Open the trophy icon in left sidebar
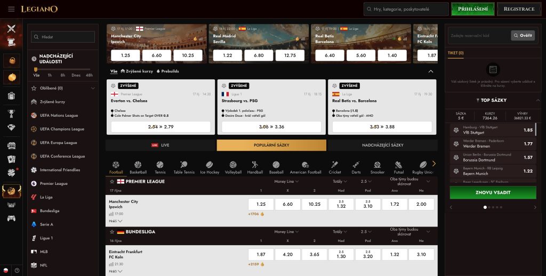The image size is (546, 276). 12,113
